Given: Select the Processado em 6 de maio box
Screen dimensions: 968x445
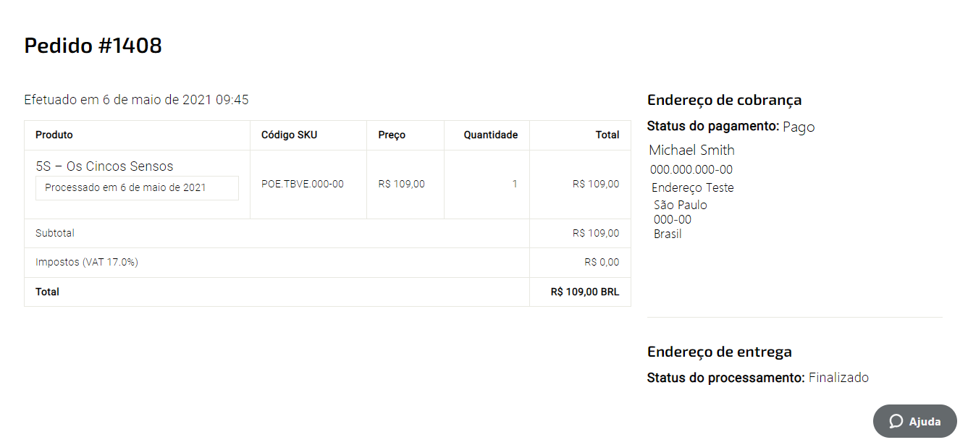Looking at the screenshot, I should click(x=137, y=187).
